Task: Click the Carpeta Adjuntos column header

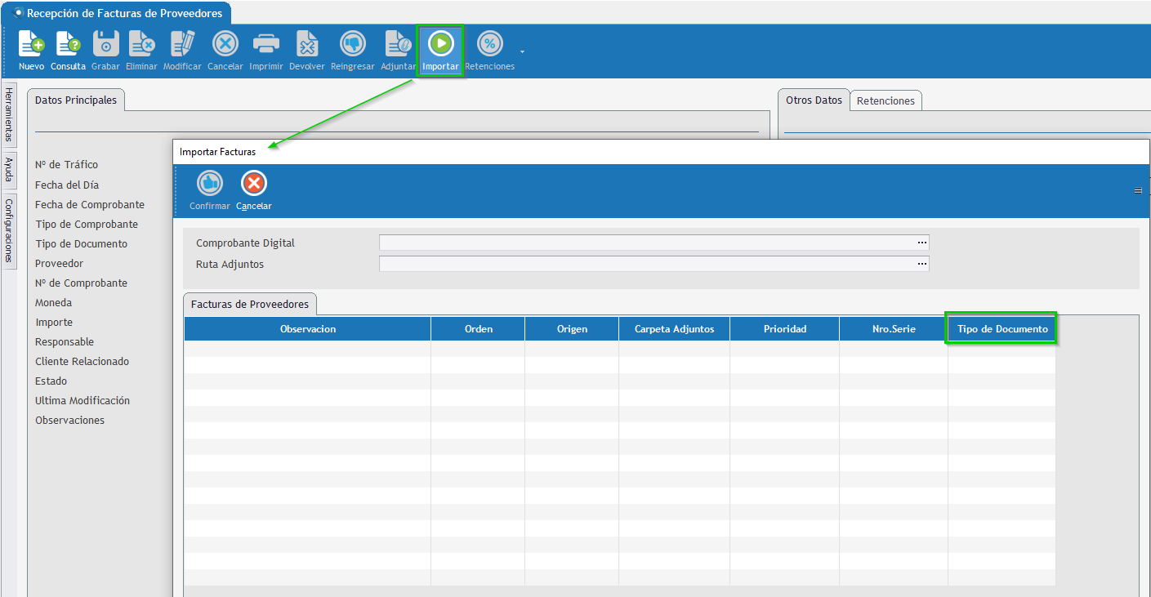Action: [x=675, y=329]
